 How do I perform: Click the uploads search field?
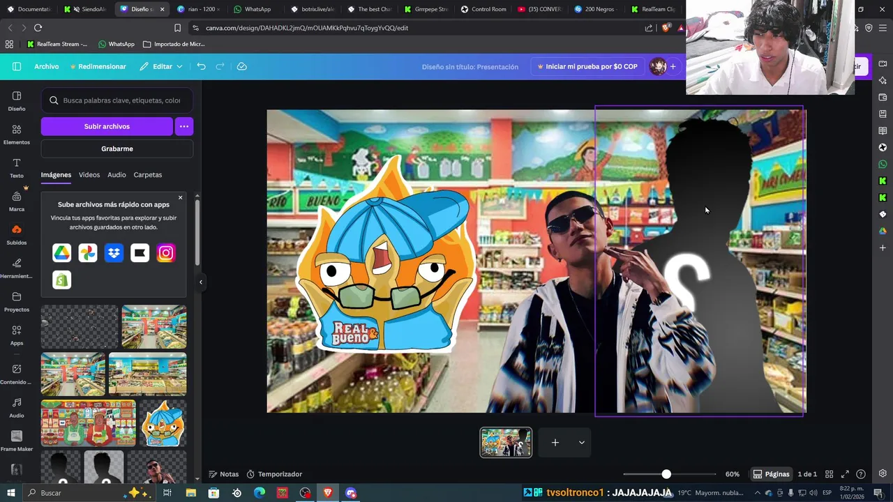pyautogui.click(x=117, y=100)
